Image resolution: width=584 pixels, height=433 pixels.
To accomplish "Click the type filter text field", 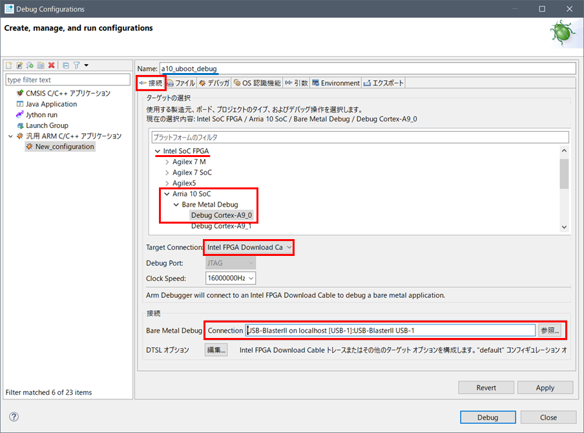I will click(x=67, y=80).
